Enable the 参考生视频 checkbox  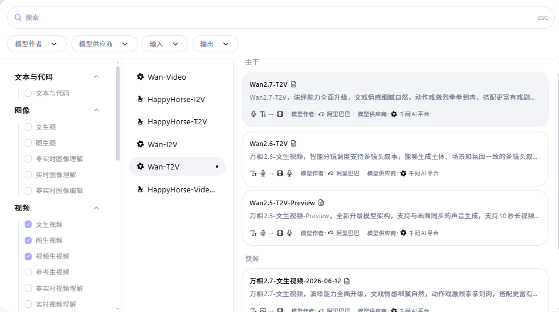coord(28,272)
